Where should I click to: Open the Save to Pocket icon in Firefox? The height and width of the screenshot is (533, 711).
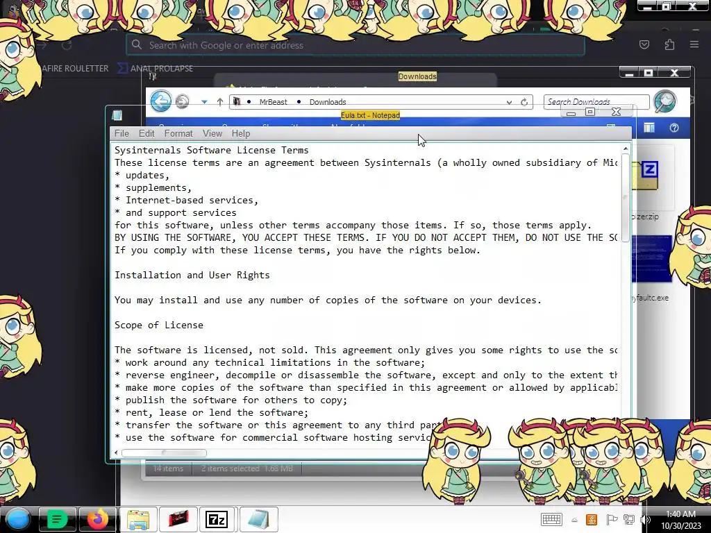pyautogui.click(x=644, y=44)
